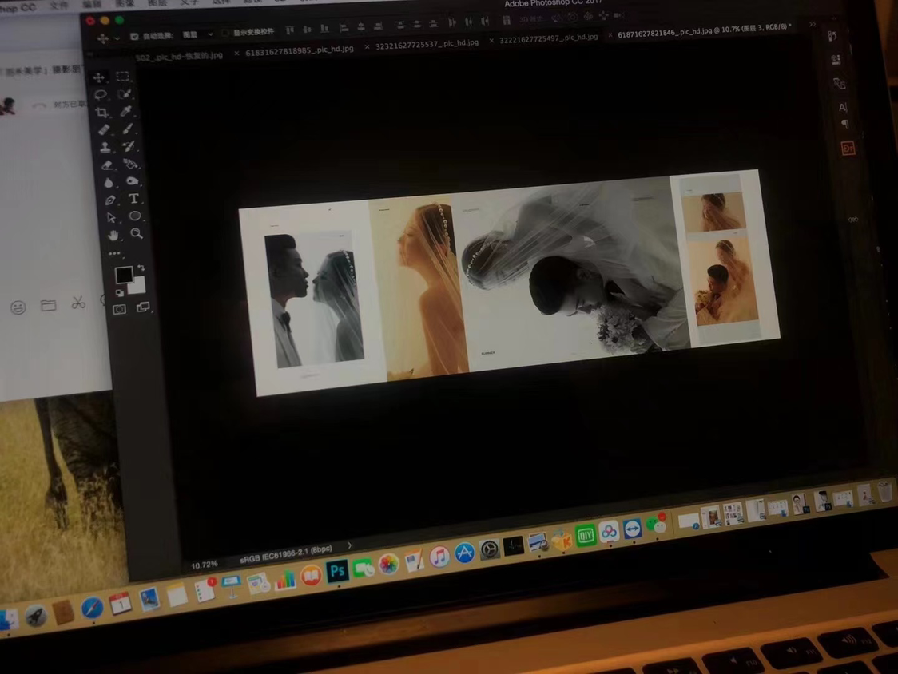This screenshot has width=898, height=674.
Task: Open the Paragraph panel icon
Action: click(844, 124)
